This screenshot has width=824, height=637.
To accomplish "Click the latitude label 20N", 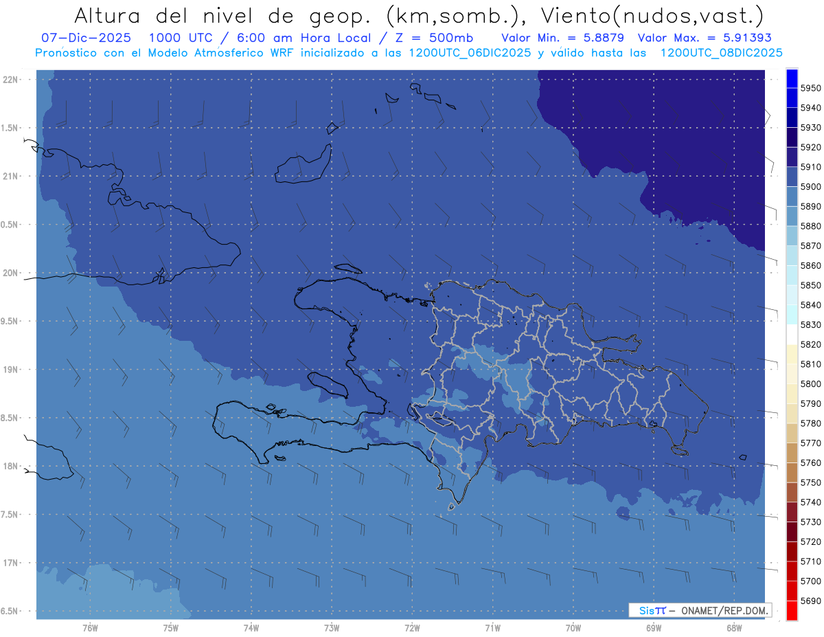I will coord(10,273).
